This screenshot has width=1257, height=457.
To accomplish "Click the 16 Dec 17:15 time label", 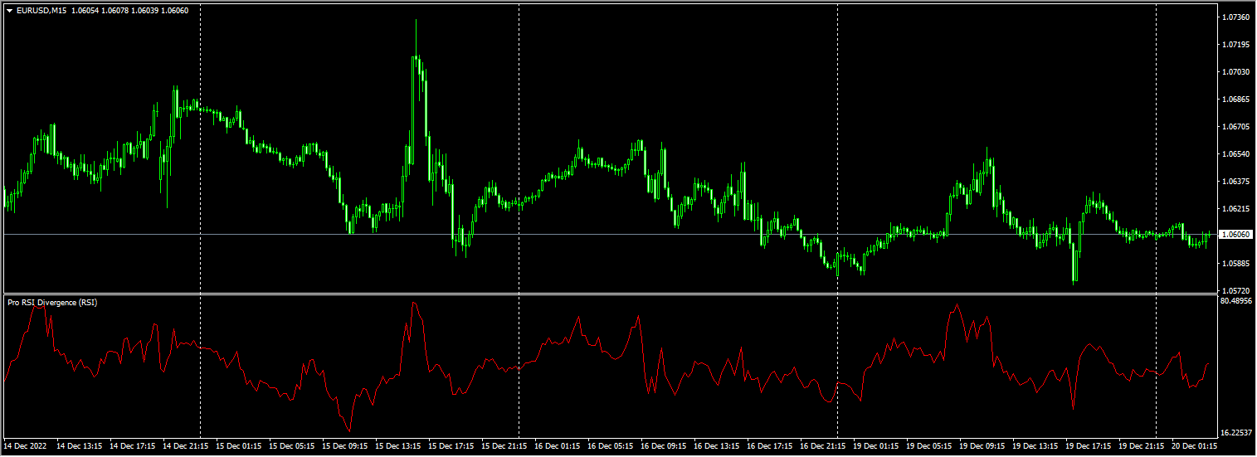I will click(770, 446).
